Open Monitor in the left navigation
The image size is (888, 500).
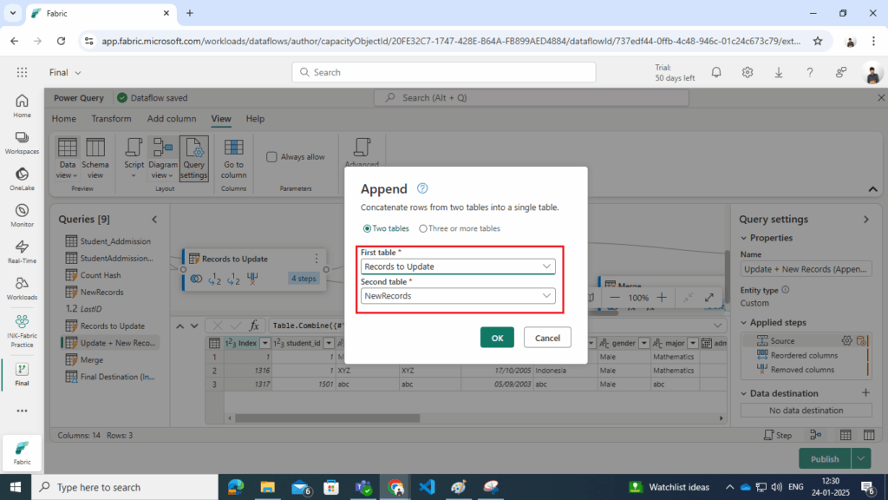pyautogui.click(x=22, y=215)
